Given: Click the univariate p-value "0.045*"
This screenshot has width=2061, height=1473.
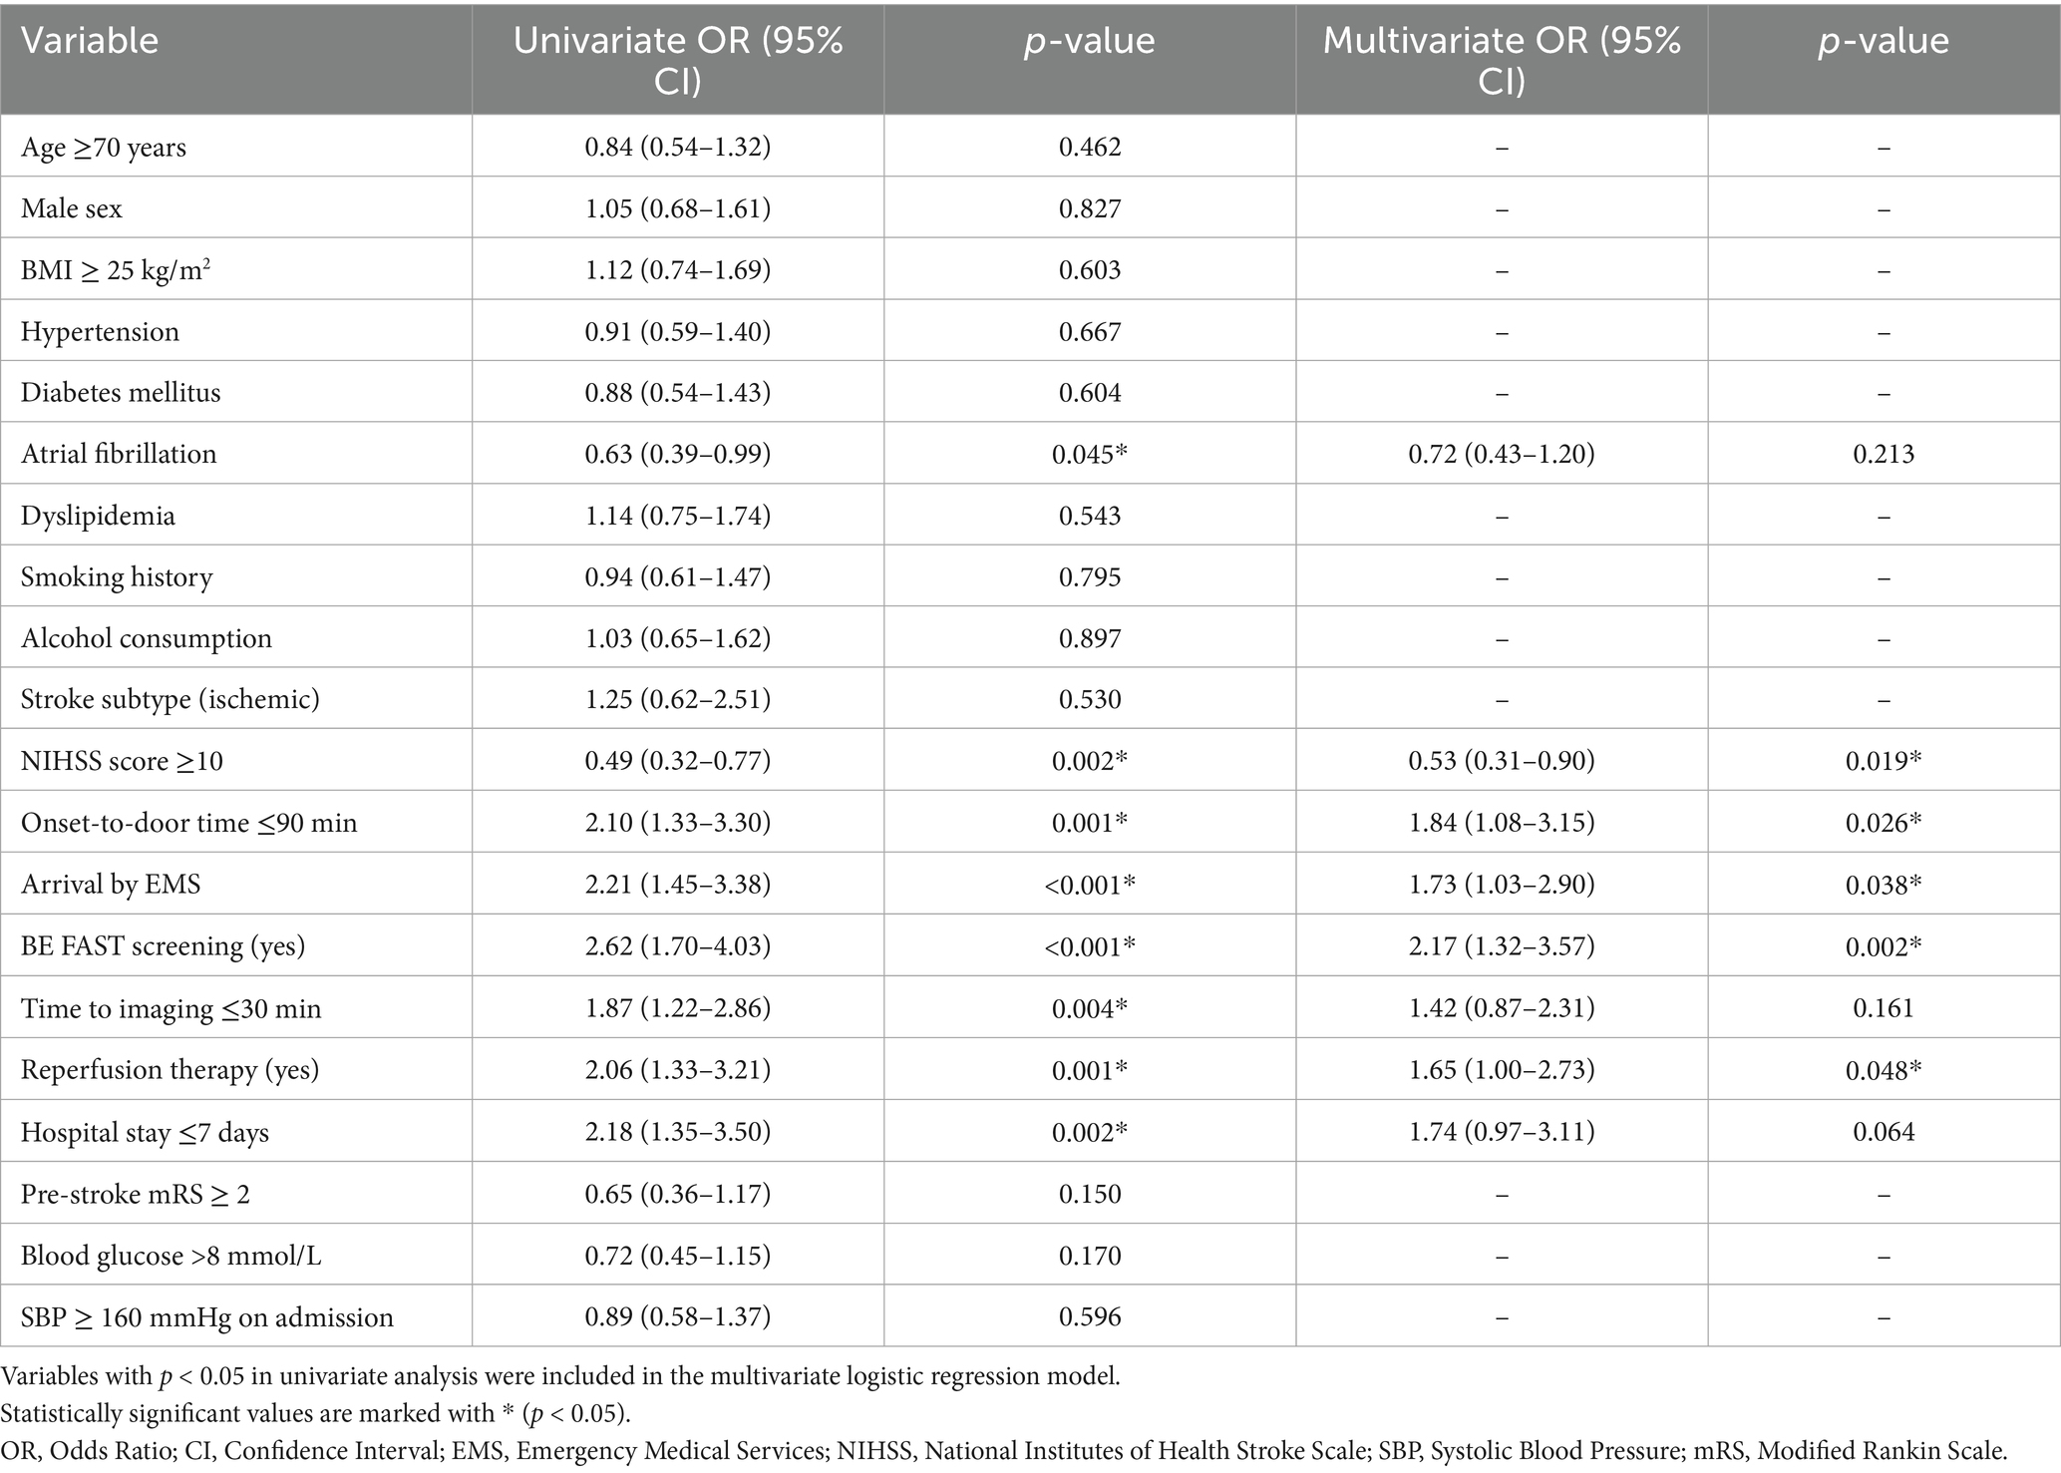Looking at the screenshot, I should pyautogui.click(x=1090, y=454).
